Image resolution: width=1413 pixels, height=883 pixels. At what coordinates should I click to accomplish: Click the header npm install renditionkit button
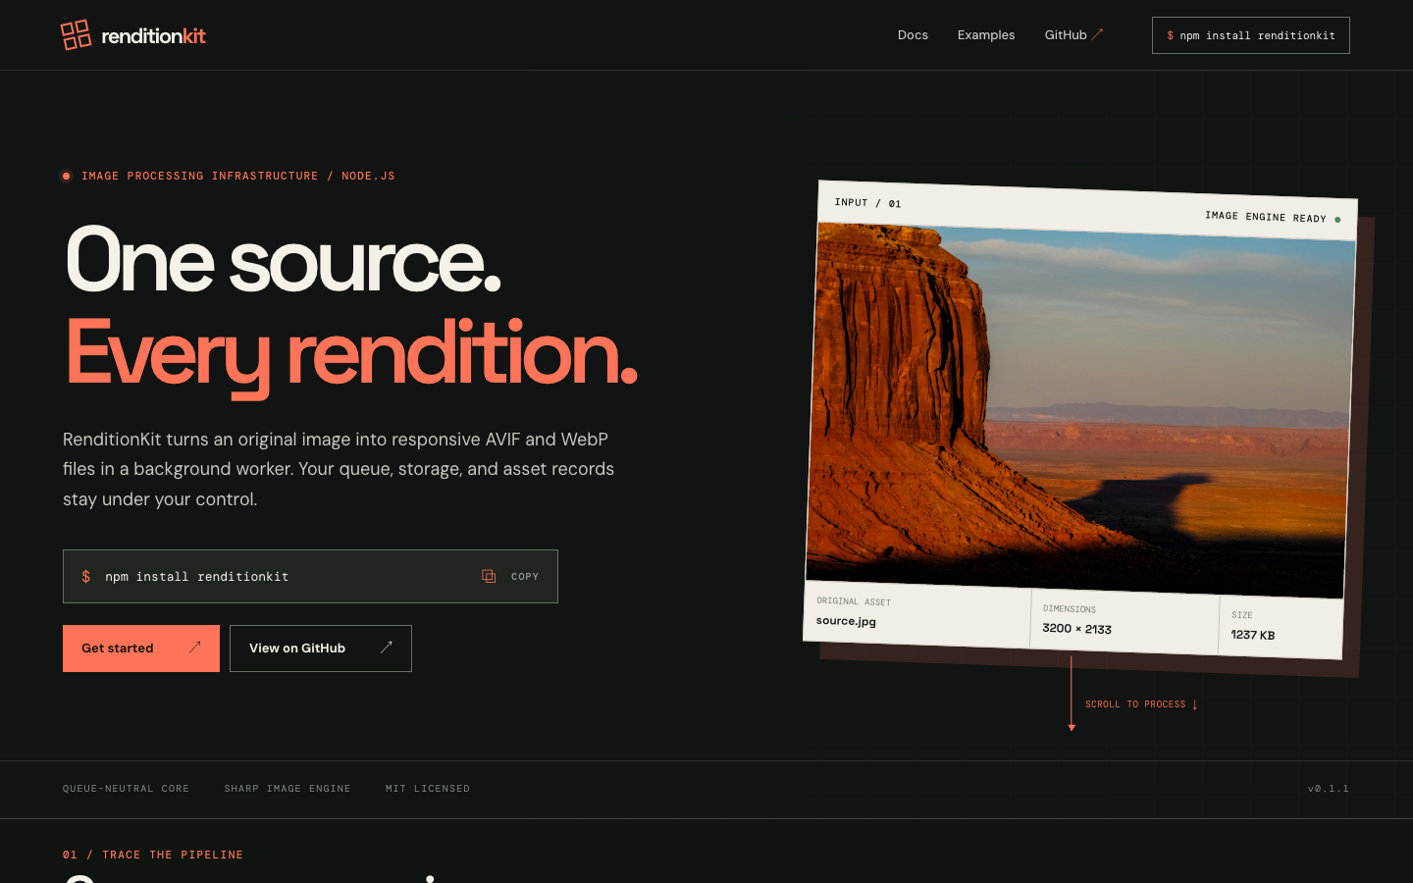click(1251, 35)
